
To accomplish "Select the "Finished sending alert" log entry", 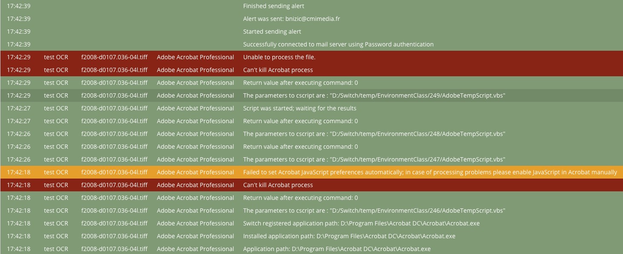I will tap(274, 6).
